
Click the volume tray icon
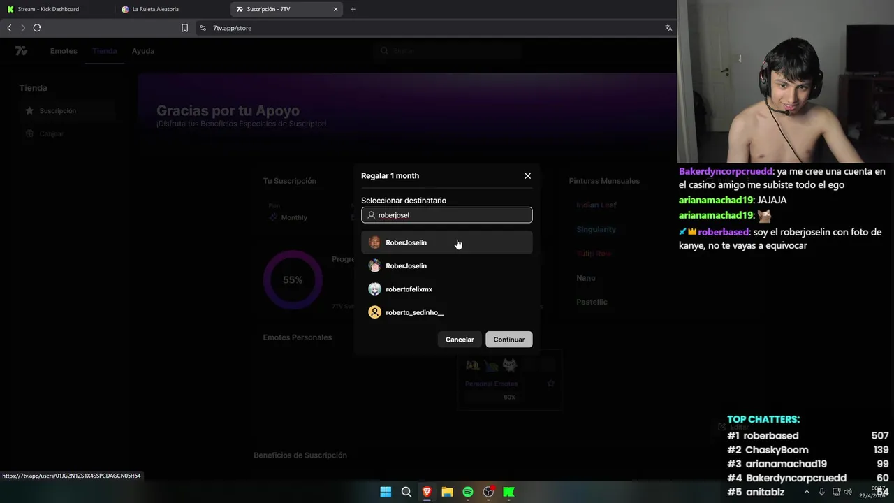[x=848, y=492]
